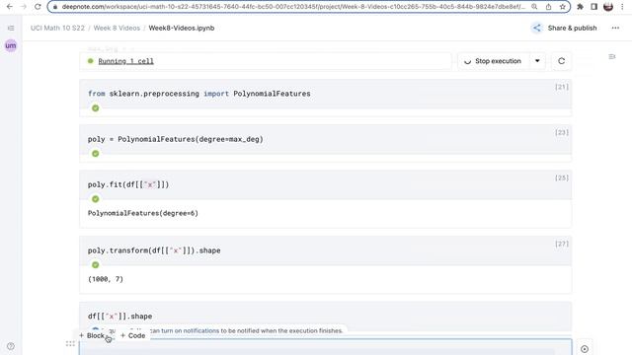This screenshot has height=355, width=632.
Task: Click the empty new cell input area
Action: click(x=325, y=347)
